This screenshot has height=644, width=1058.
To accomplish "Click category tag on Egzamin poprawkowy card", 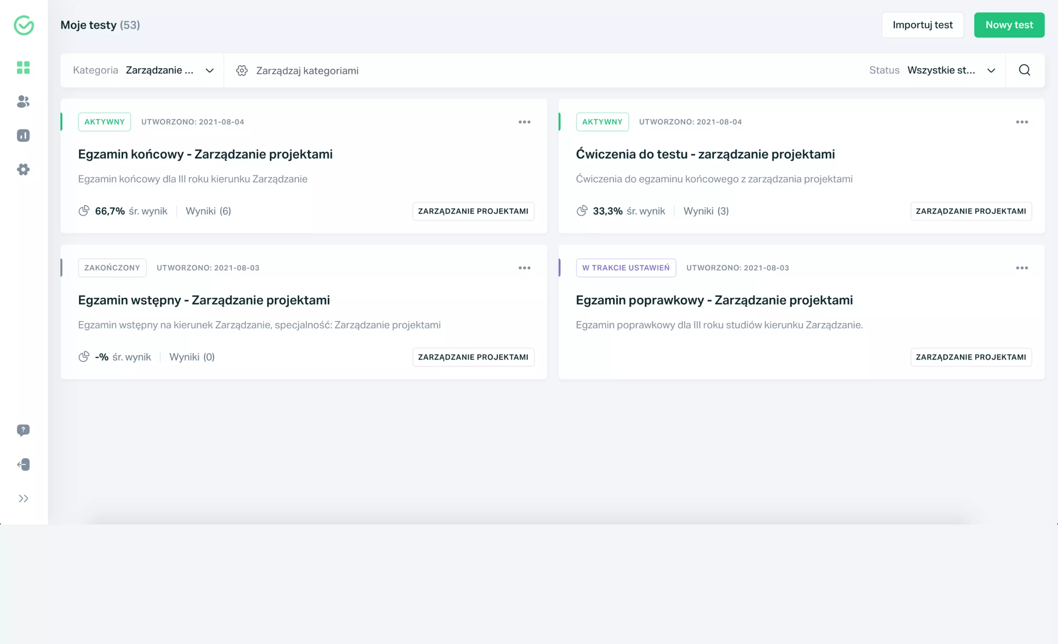I will pos(971,357).
